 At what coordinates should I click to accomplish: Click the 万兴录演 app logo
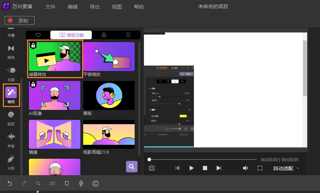(6, 6)
